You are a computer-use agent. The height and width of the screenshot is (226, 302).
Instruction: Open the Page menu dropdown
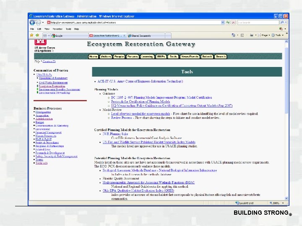tap(263, 35)
